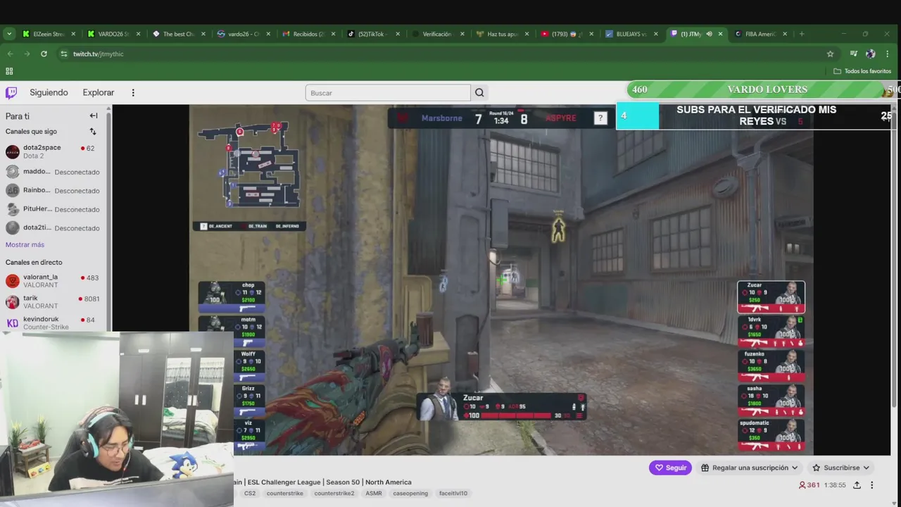This screenshot has height=507, width=901.
Task: Mute the JTMythic tab audio icon
Action: coord(709,34)
